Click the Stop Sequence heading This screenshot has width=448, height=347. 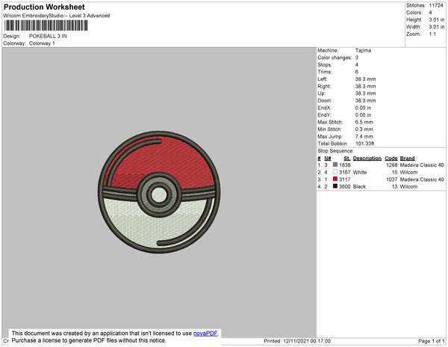(337, 150)
